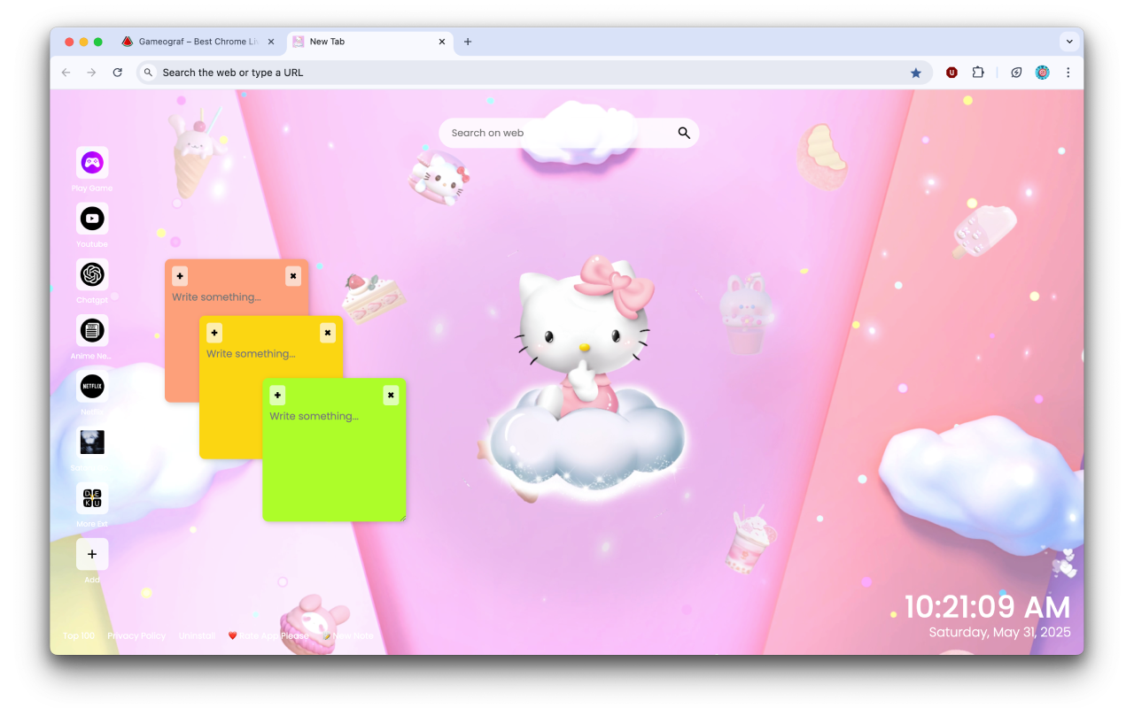Close the Gameograf tab
This screenshot has width=1134, height=708.
(x=270, y=42)
